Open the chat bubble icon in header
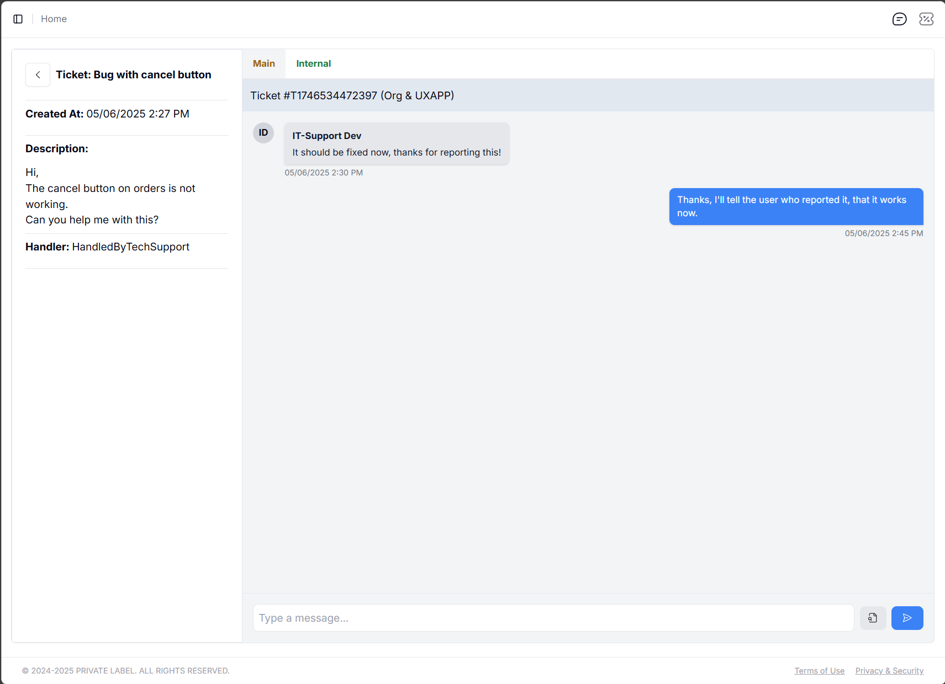The height and width of the screenshot is (684, 945). (899, 19)
